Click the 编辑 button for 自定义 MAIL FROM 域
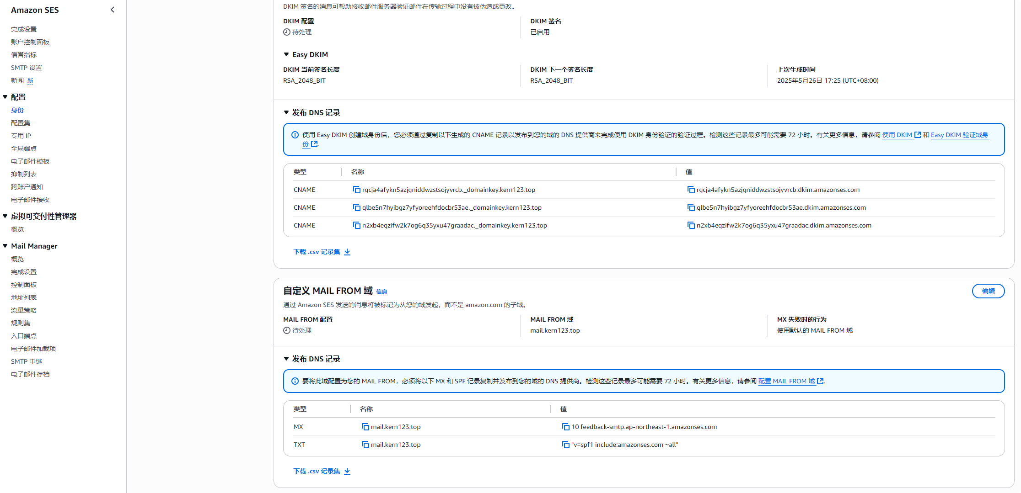Image resolution: width=1021 pixels, height=493 pixels. click(x=988, y=291)
